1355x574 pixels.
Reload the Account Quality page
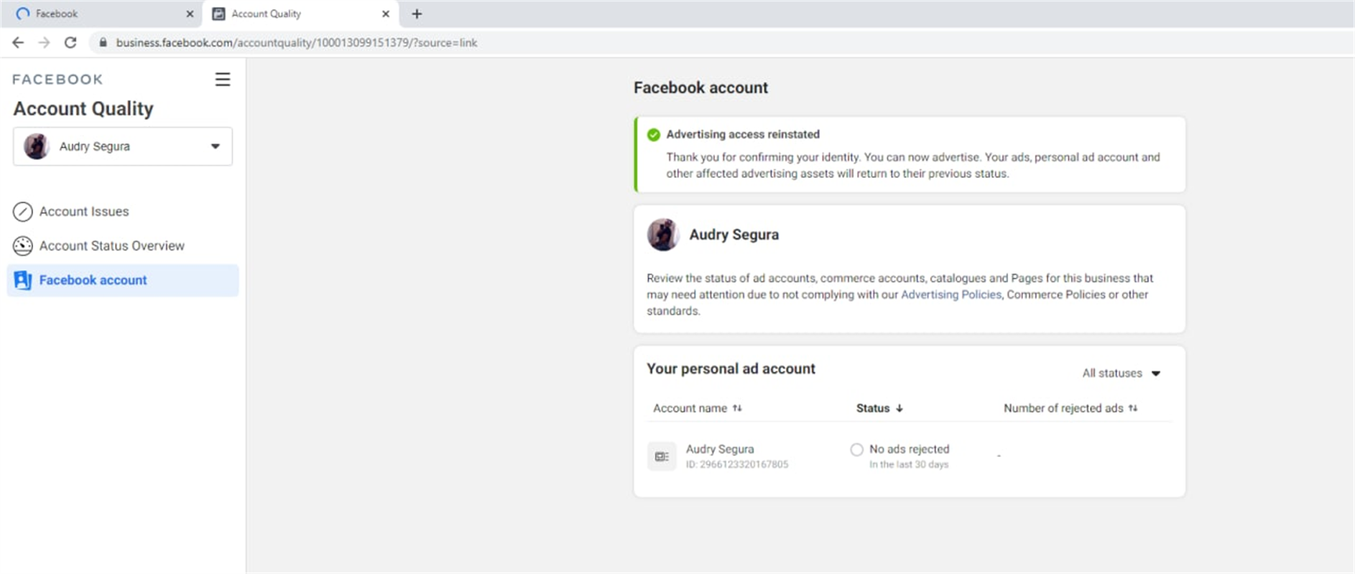(70, 42)
